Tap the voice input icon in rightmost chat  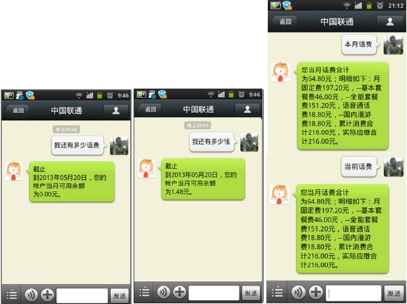pyautogui.click(x=299, y=292)
